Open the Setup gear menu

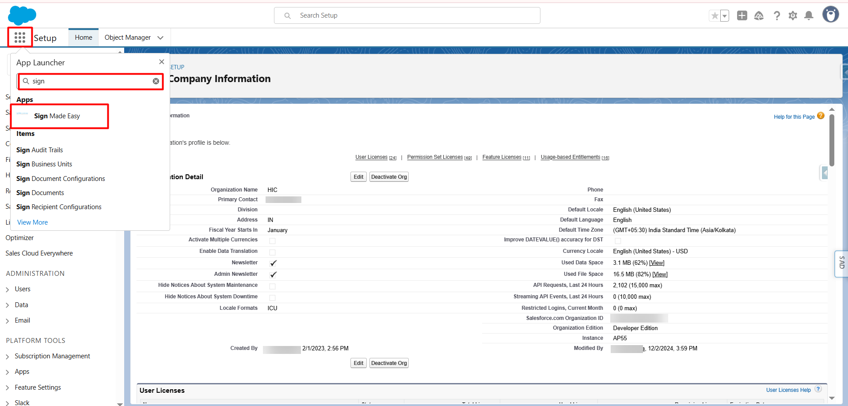[x=793, y=16]
